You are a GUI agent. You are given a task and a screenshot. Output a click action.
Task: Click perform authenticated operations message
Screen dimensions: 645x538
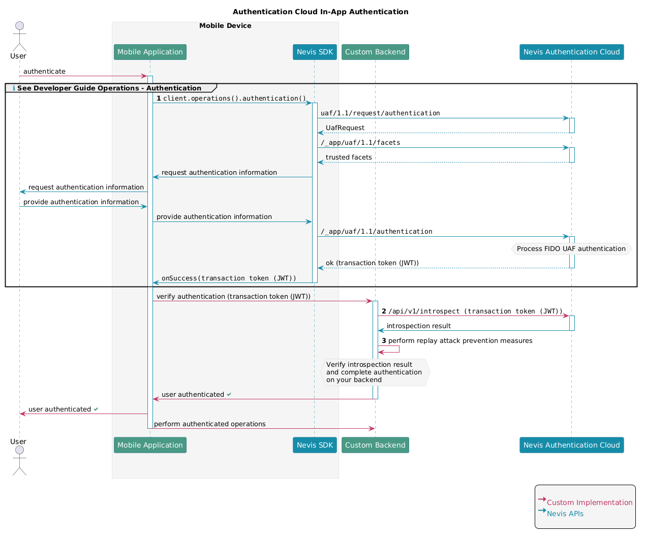209,424
